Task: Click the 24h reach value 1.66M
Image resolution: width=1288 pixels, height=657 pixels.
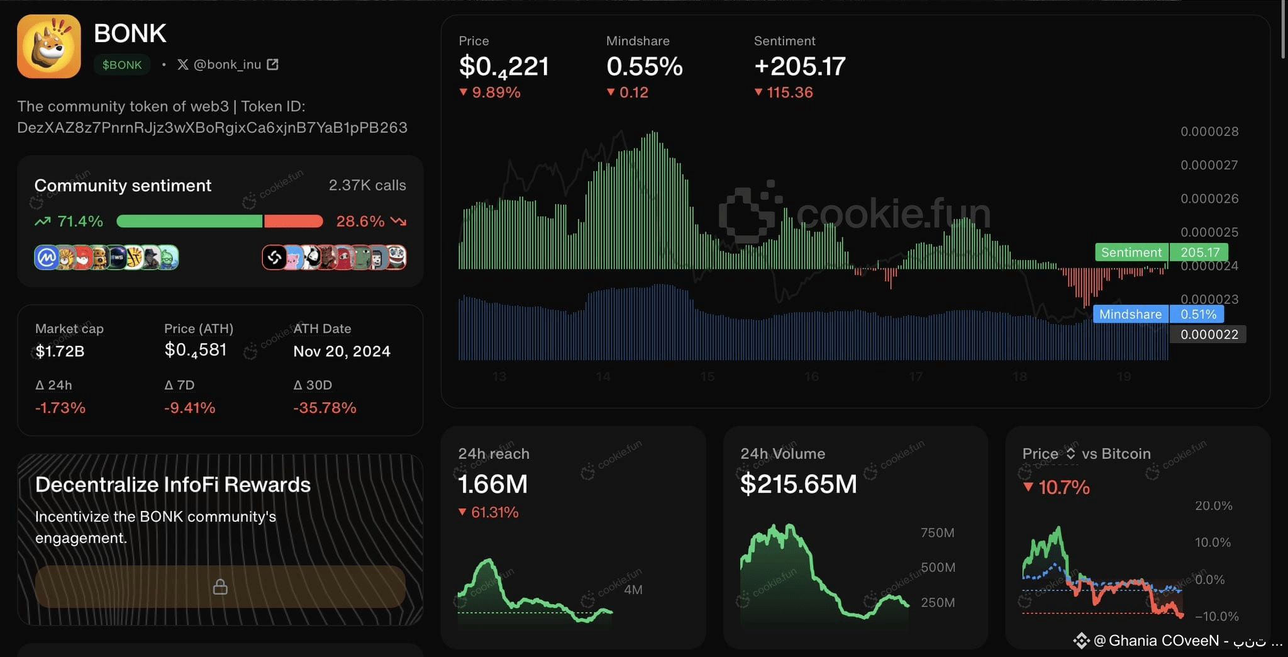Action: coord(493,484)
